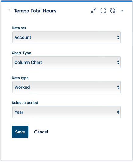Screen dimensions: 133x162
Task: Open the Data type dropdown showing Worked
Action: [x=66, y=87]
